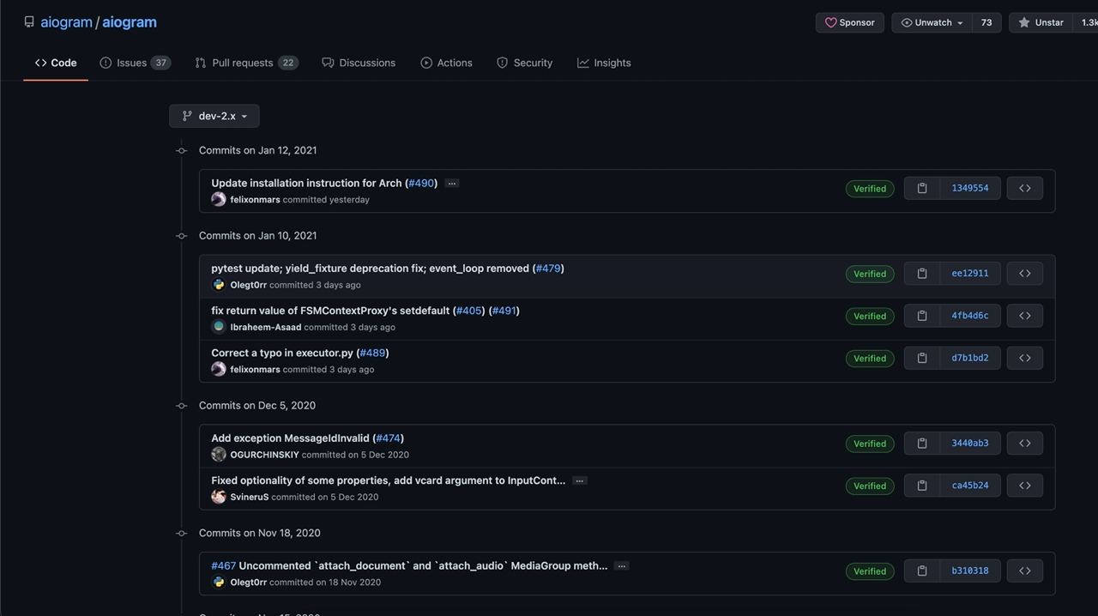Show Verified badge details for commit 1349554
Viewport: 1098px width, 616px height.
click(870, 189)
